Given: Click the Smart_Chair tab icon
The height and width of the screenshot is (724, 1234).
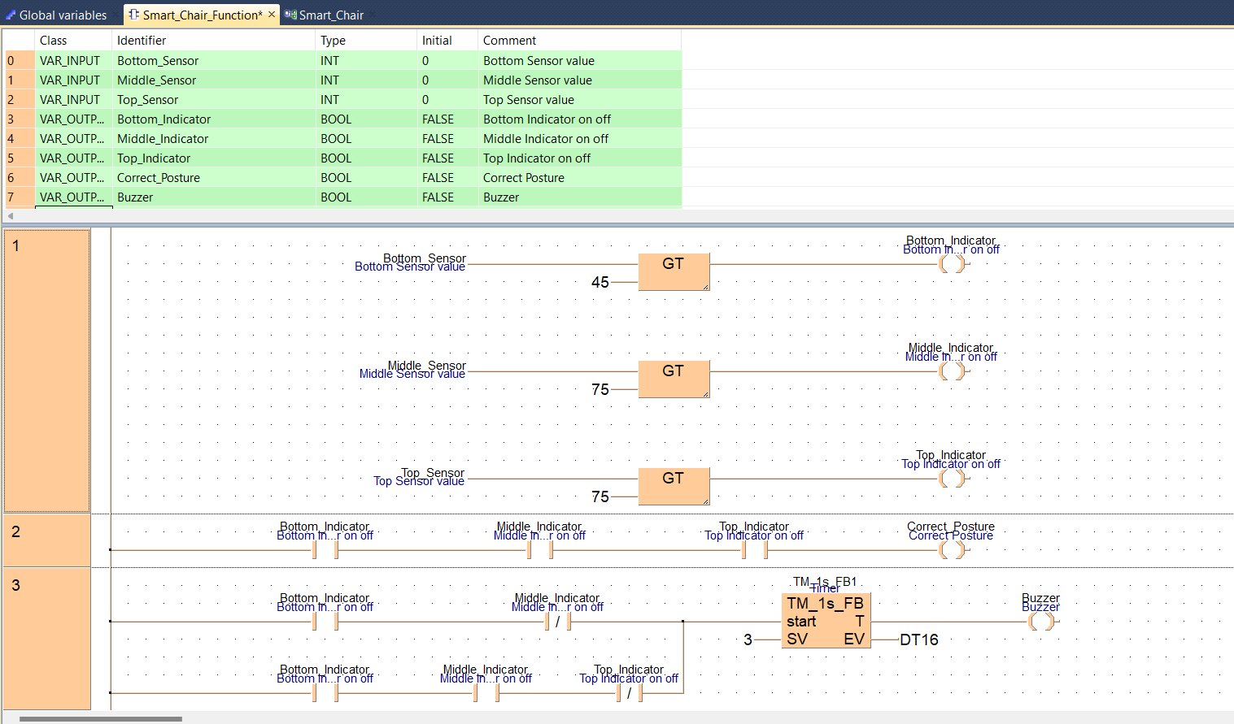Looking at the screenshot, I should point(290,15).
